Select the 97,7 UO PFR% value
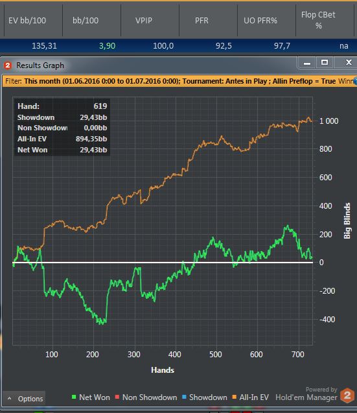The height and width of the screenshot is (413, 357). (x=282, y=46)
